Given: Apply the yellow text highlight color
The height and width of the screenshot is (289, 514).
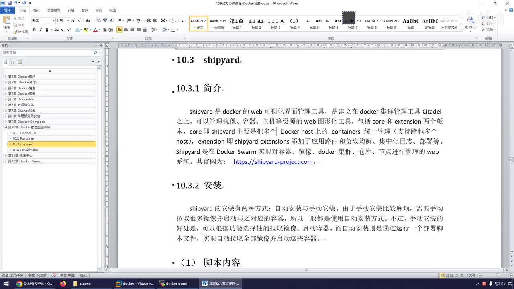Looking at the screenshot, I should click(x=86, y=30).
